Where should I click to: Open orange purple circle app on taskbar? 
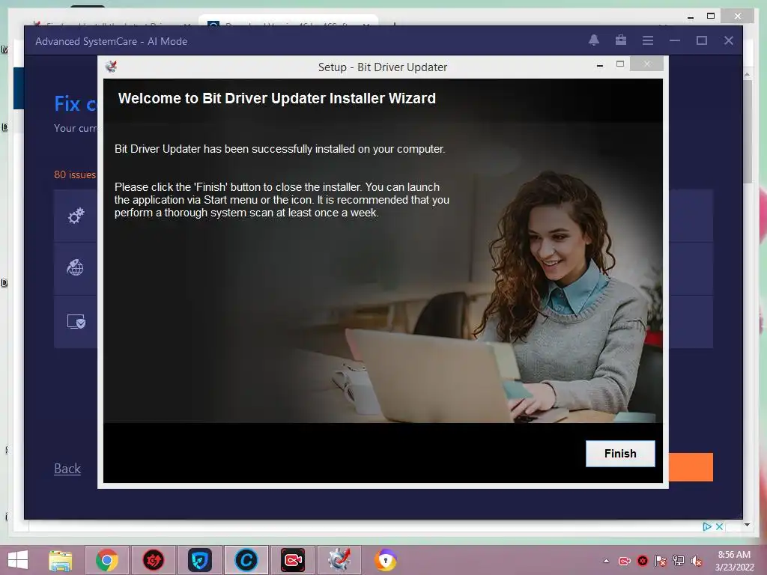(386, 560)
